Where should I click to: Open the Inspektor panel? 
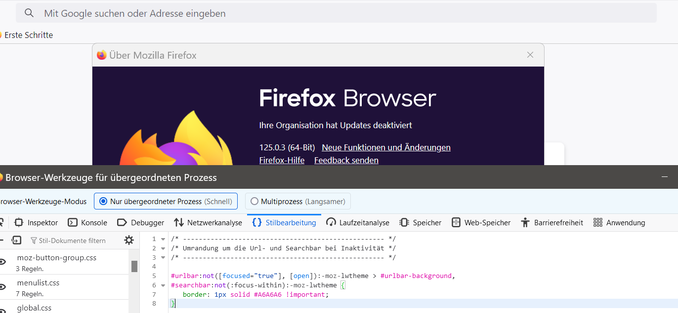pyautogui.click(x=37, y=223)
